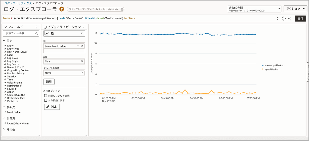The image size is (309, 141).
Task: Remove Latest(Metric Value) from the value box
Action: pos(82,46)
